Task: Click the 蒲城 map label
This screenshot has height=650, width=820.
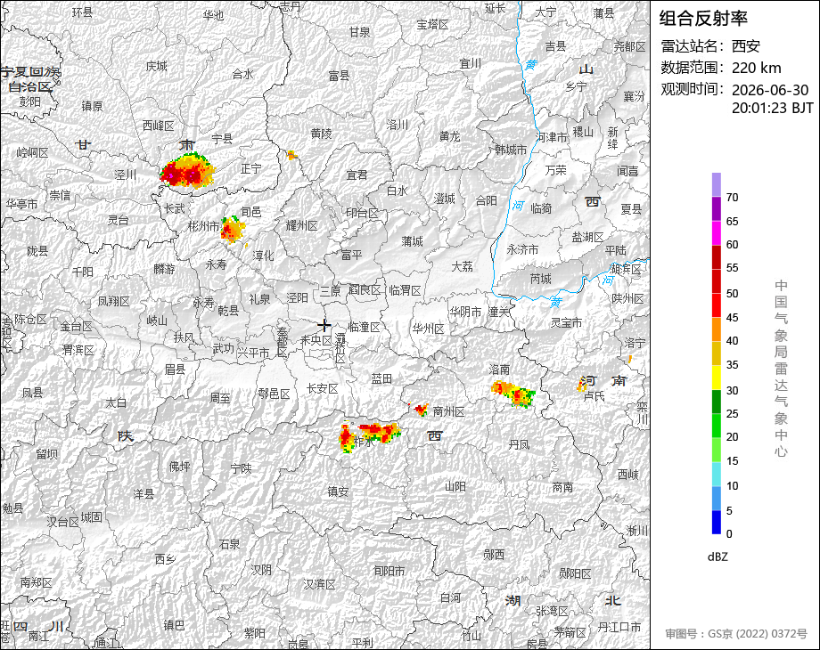Action: [x=412, y=241]
